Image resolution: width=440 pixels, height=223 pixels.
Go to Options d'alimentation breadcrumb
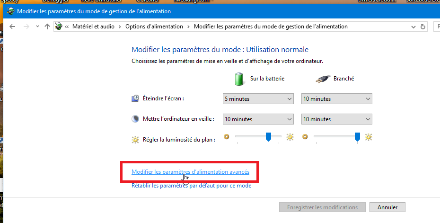[x=154, y=27]
